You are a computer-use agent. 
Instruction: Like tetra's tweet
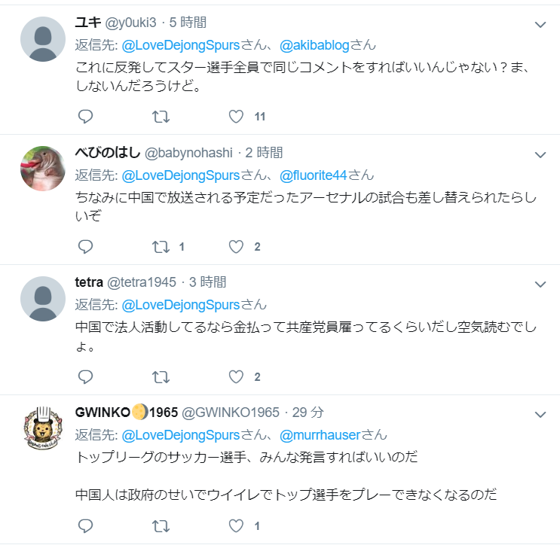[236, 377]
